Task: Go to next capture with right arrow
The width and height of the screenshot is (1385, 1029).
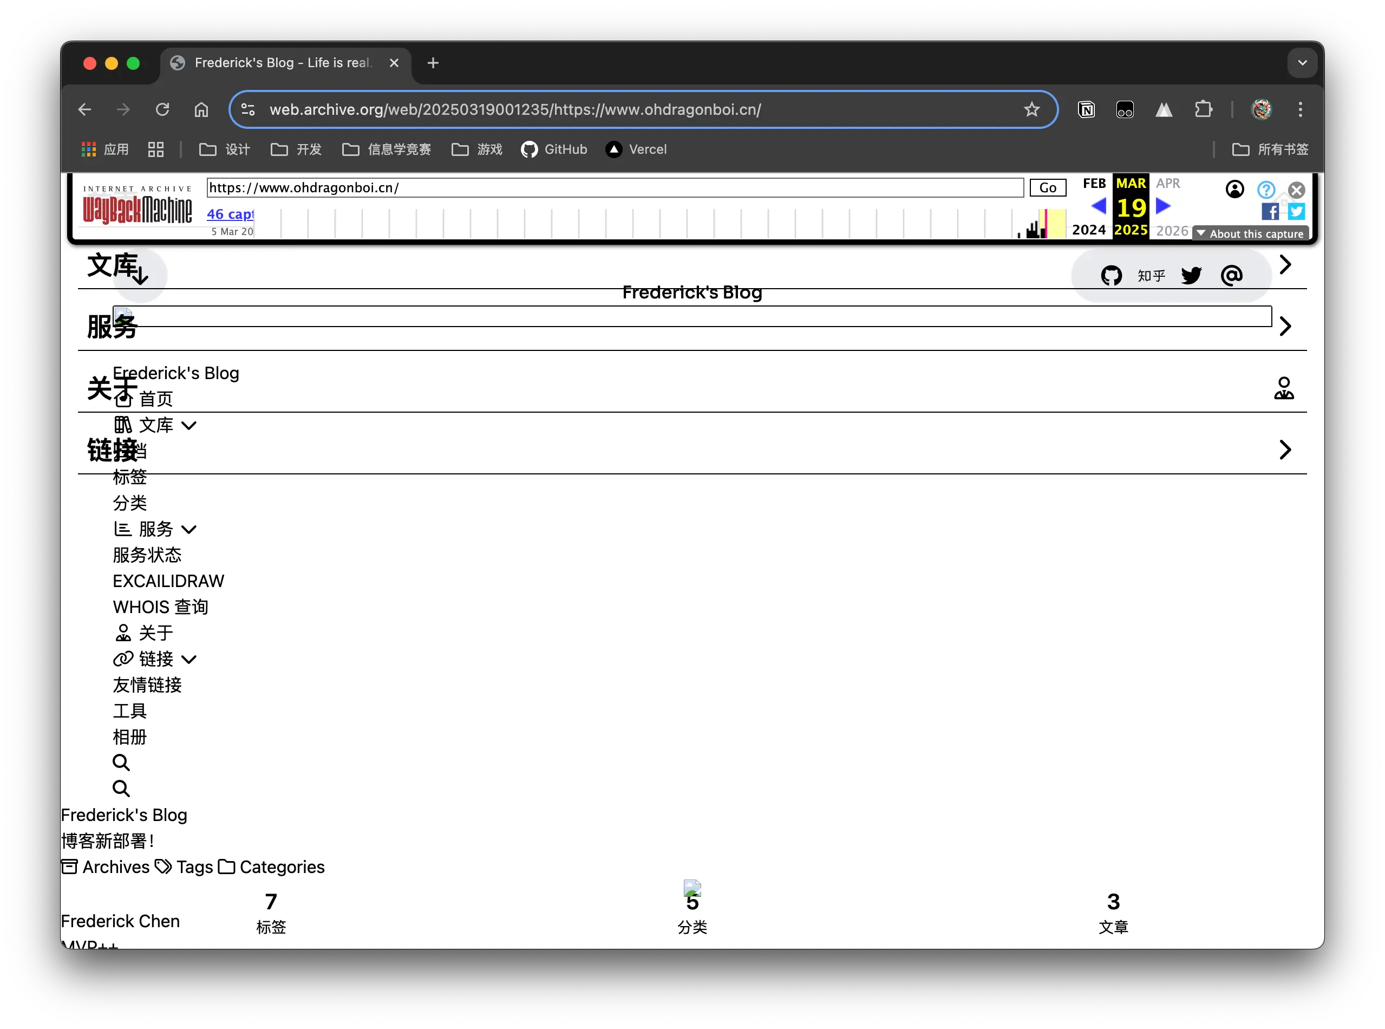Action: click(x=1162, y=206)
